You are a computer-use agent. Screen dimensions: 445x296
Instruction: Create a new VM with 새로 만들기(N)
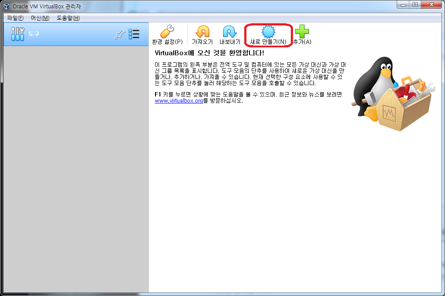(x=268, y=35)
